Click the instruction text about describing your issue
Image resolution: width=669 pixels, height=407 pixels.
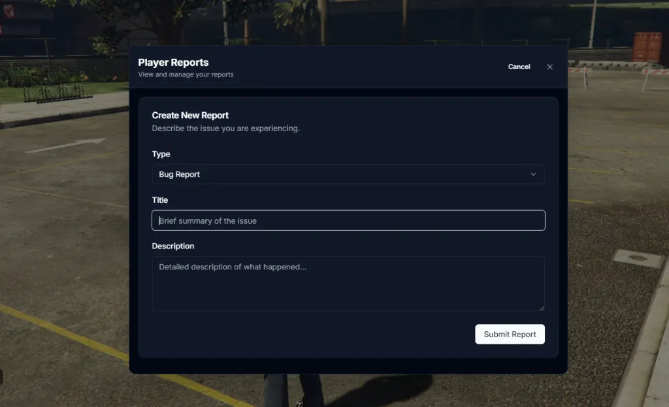pyautogui.click(x=226, y=128)
